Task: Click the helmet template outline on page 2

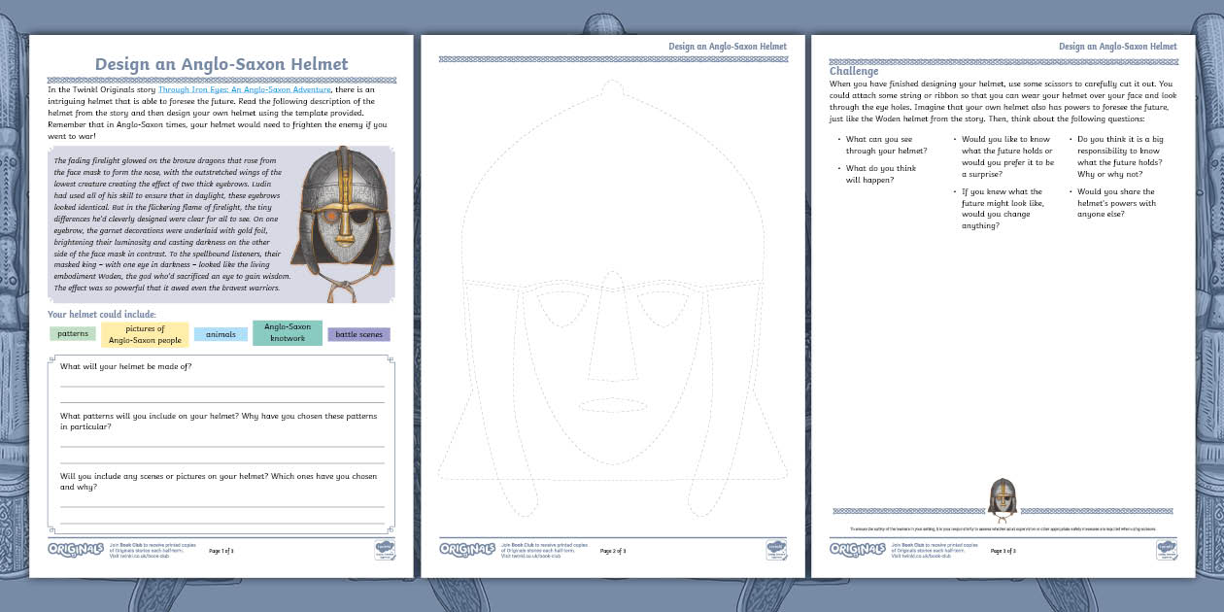Action: point(612,194)
